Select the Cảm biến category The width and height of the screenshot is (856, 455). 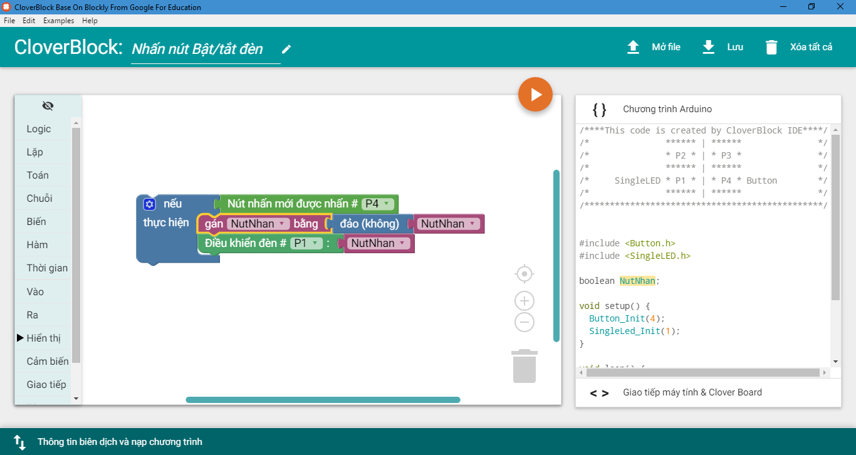point(43,362)
